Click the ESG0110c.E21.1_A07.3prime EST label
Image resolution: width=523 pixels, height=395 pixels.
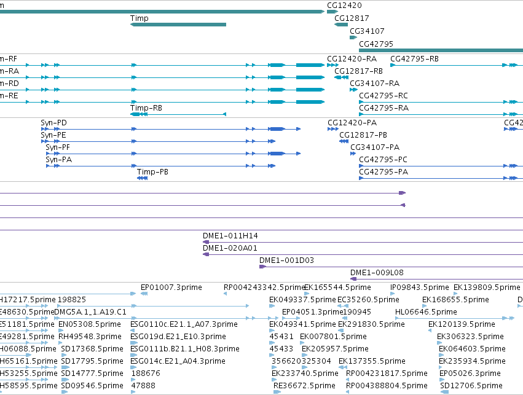pyautogui.click(x=184, y=325)
